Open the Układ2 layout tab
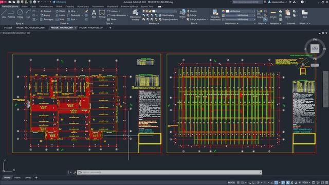 click(28, 178)
